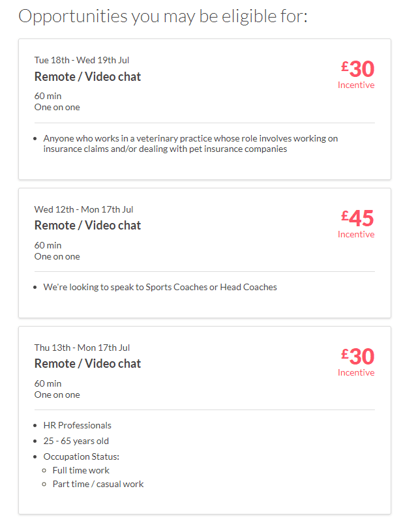Click the £30 incentive on the HR Professionals card
Viewport: 401px width, 521px height.
(x=357, y=356)
